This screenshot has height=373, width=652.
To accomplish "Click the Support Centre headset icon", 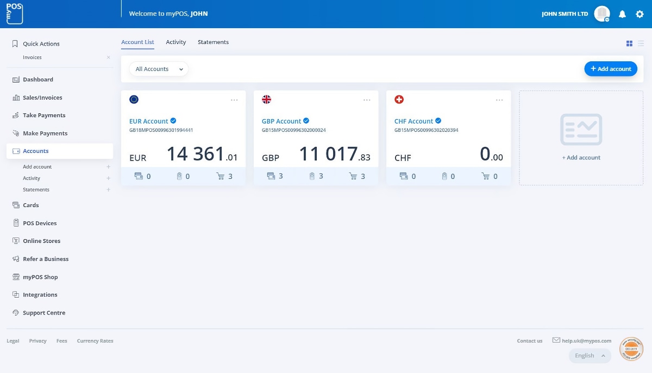I will pyautogui.click(x=16, y=313).
